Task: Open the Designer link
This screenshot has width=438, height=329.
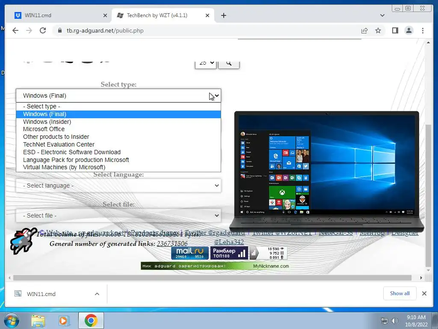Action: [x=405, y=233]
